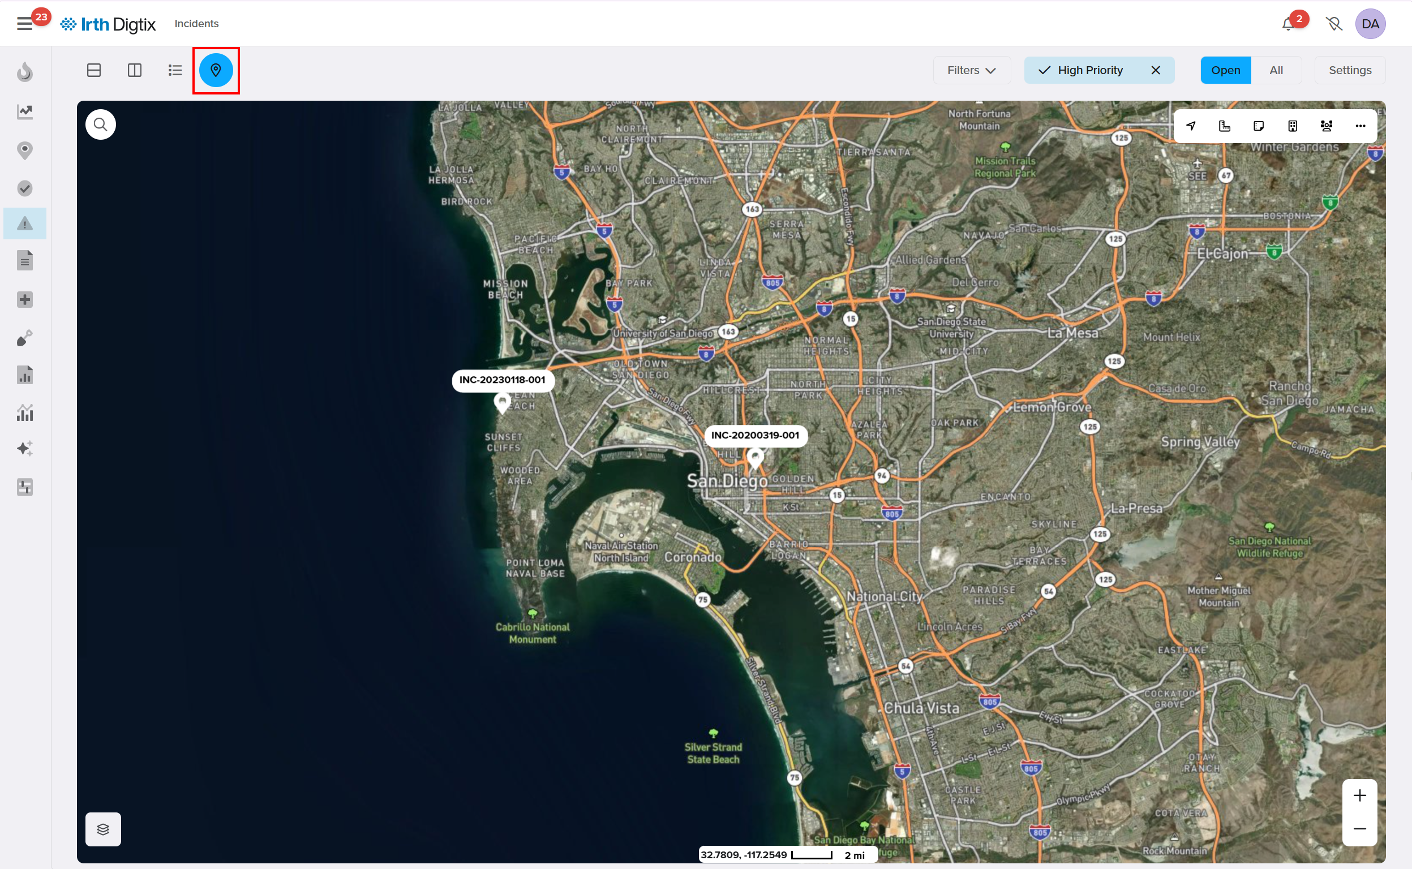Select the map pin view icon

[x=216, y=70]
